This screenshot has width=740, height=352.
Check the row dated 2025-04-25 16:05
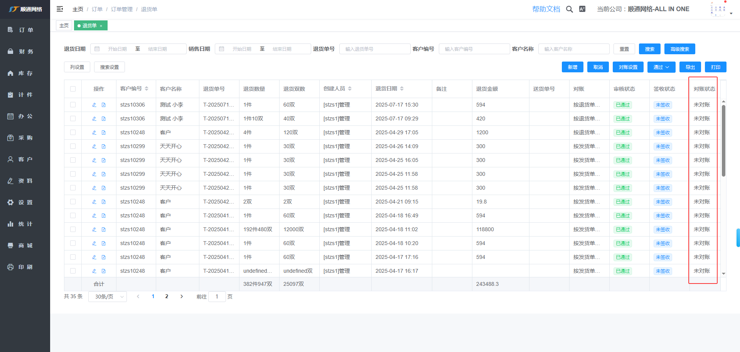point(73,160)
